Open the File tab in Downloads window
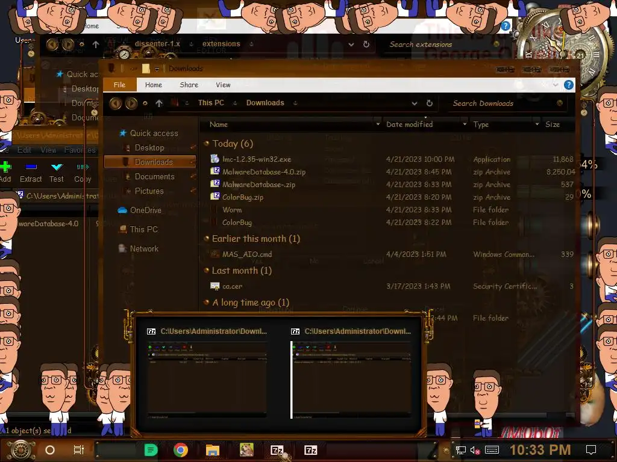This screenshot has height=462, width=617. (120, 85)
